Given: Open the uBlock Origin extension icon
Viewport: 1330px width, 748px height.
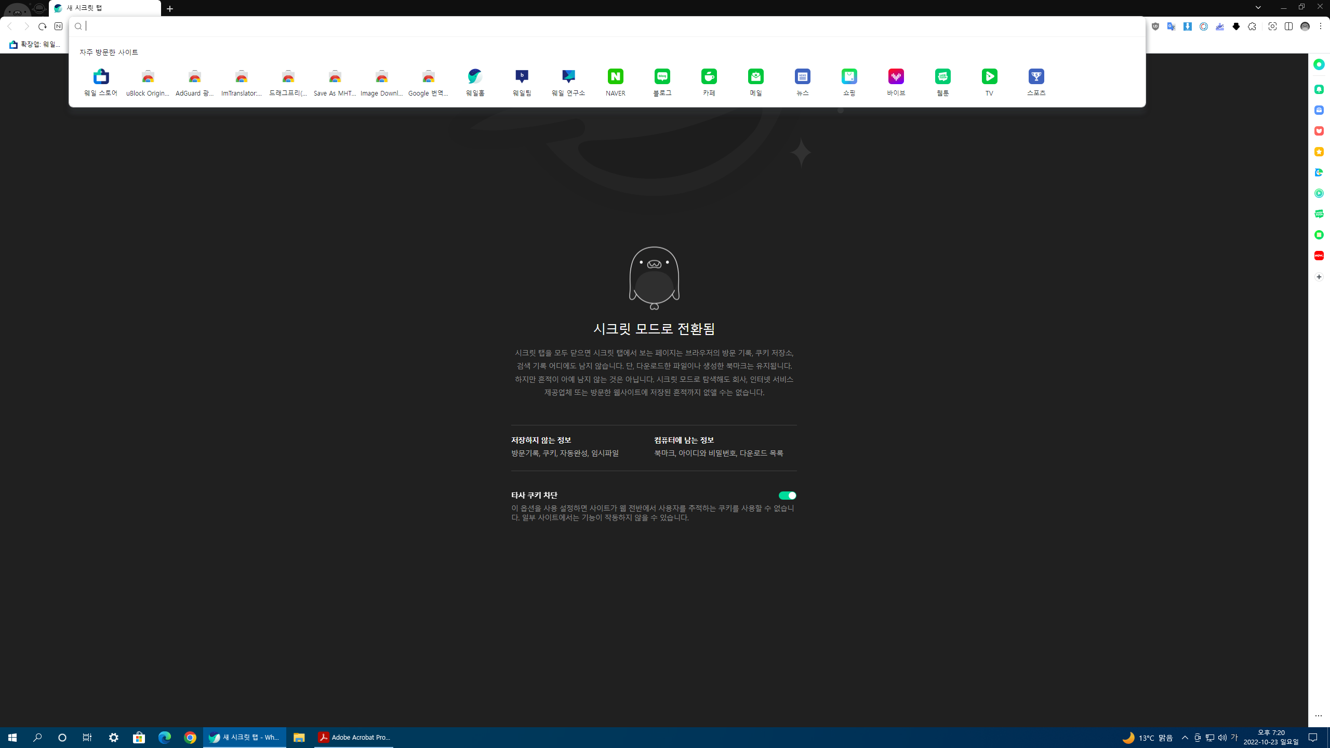Looking at the screenshot, I should coord(1155,26).
